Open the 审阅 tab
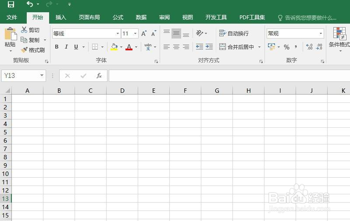This screenshot has width=350, height=221. pos(164,18)
